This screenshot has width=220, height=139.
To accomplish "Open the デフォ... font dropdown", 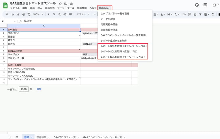I will click(83, 14).
